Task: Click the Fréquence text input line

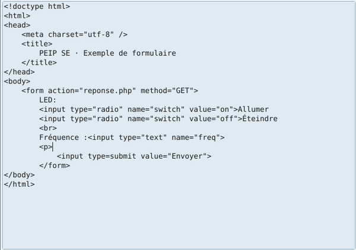Action: [132, 137]
